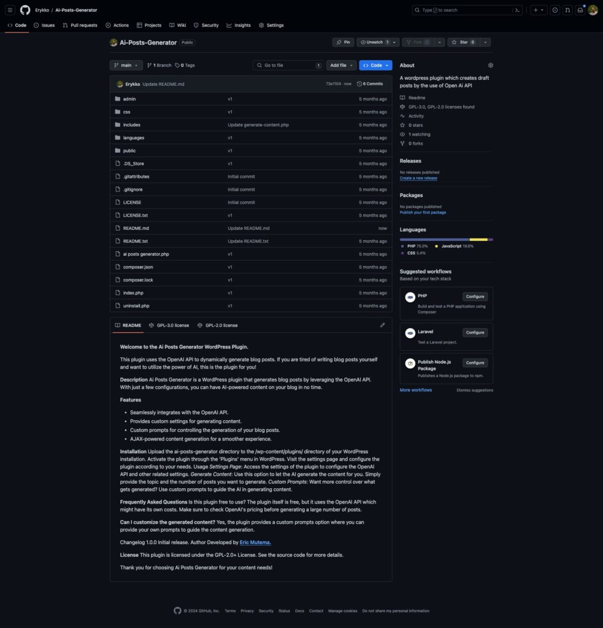Click the Manage cookies footer link
The image size is (603, 628).
pos(342,611)
